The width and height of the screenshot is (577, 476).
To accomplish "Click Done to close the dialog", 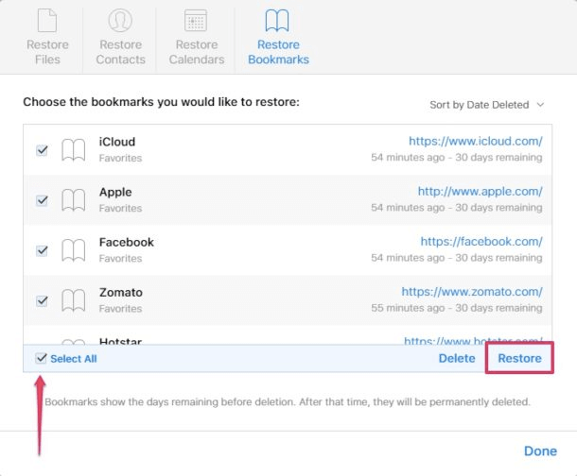I will tap(540, 451).
